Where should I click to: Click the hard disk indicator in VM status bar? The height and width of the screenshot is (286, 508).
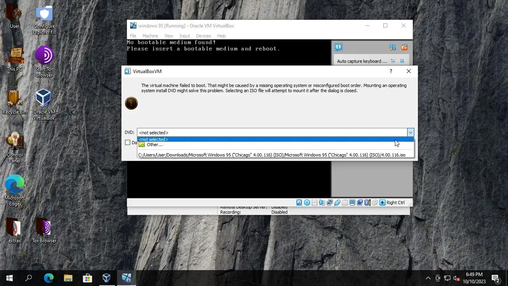[x=299, y=203]
